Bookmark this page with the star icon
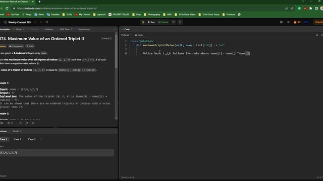323x181 pixels. tap(292, 9)
